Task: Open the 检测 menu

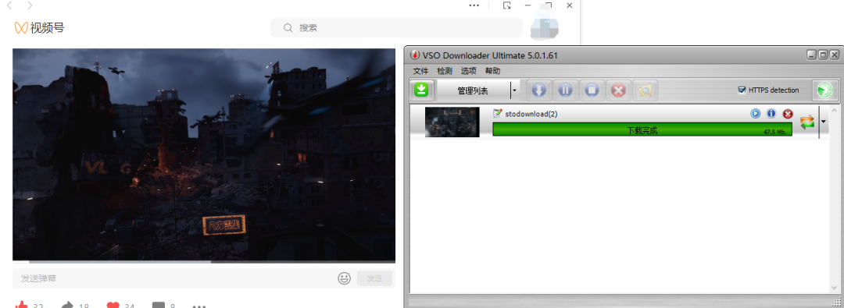Action: tap(445, 71)
